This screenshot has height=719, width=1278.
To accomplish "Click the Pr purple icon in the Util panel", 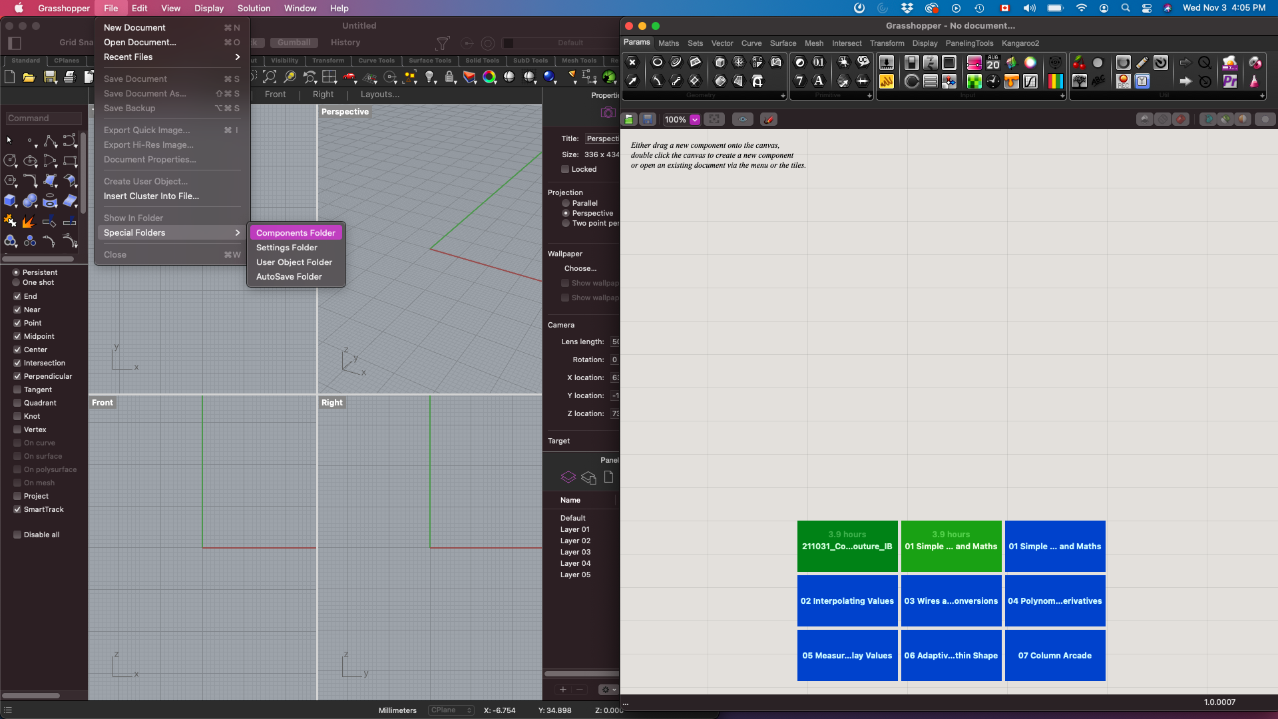I will [x=1230, y=81].
